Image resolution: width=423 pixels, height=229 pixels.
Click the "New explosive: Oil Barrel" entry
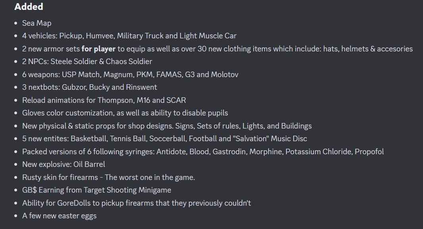[63, 165]
